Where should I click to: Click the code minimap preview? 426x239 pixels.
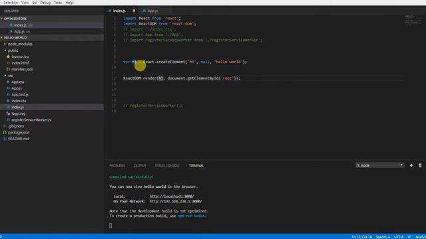click(413, 21)
